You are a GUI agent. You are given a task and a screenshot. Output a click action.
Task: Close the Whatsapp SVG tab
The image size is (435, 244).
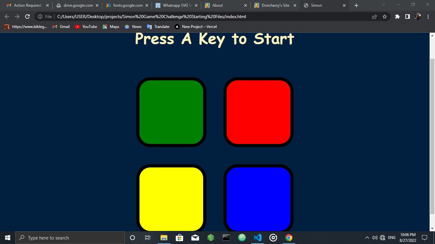(x=196, y=5)
